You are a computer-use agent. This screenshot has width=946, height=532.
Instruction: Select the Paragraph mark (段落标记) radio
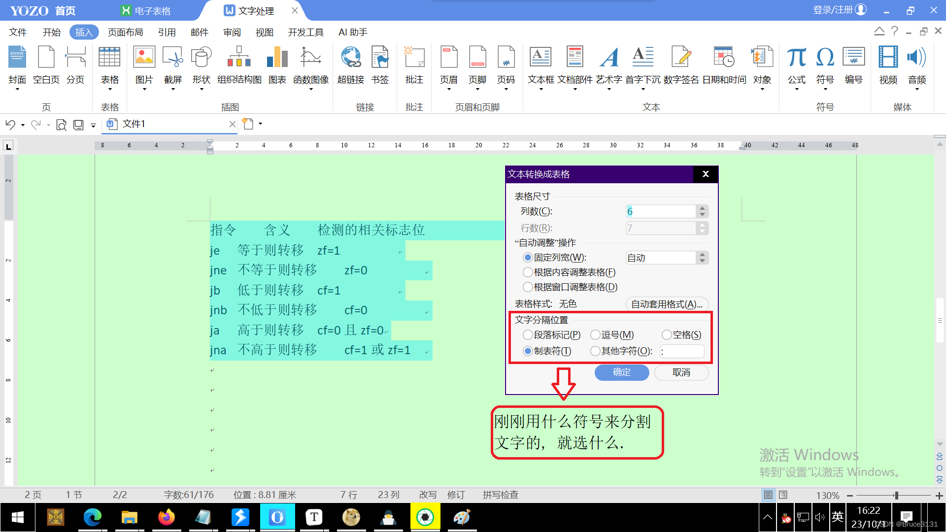pyautogui.click(x=528, y=335)
